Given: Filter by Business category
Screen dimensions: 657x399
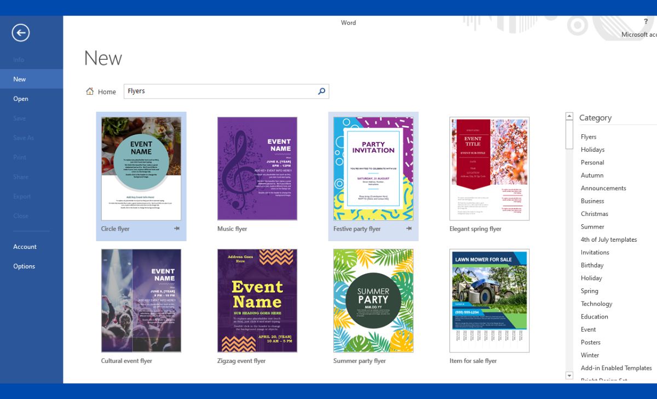Looking at the screenshot, I should pos(592,201).
